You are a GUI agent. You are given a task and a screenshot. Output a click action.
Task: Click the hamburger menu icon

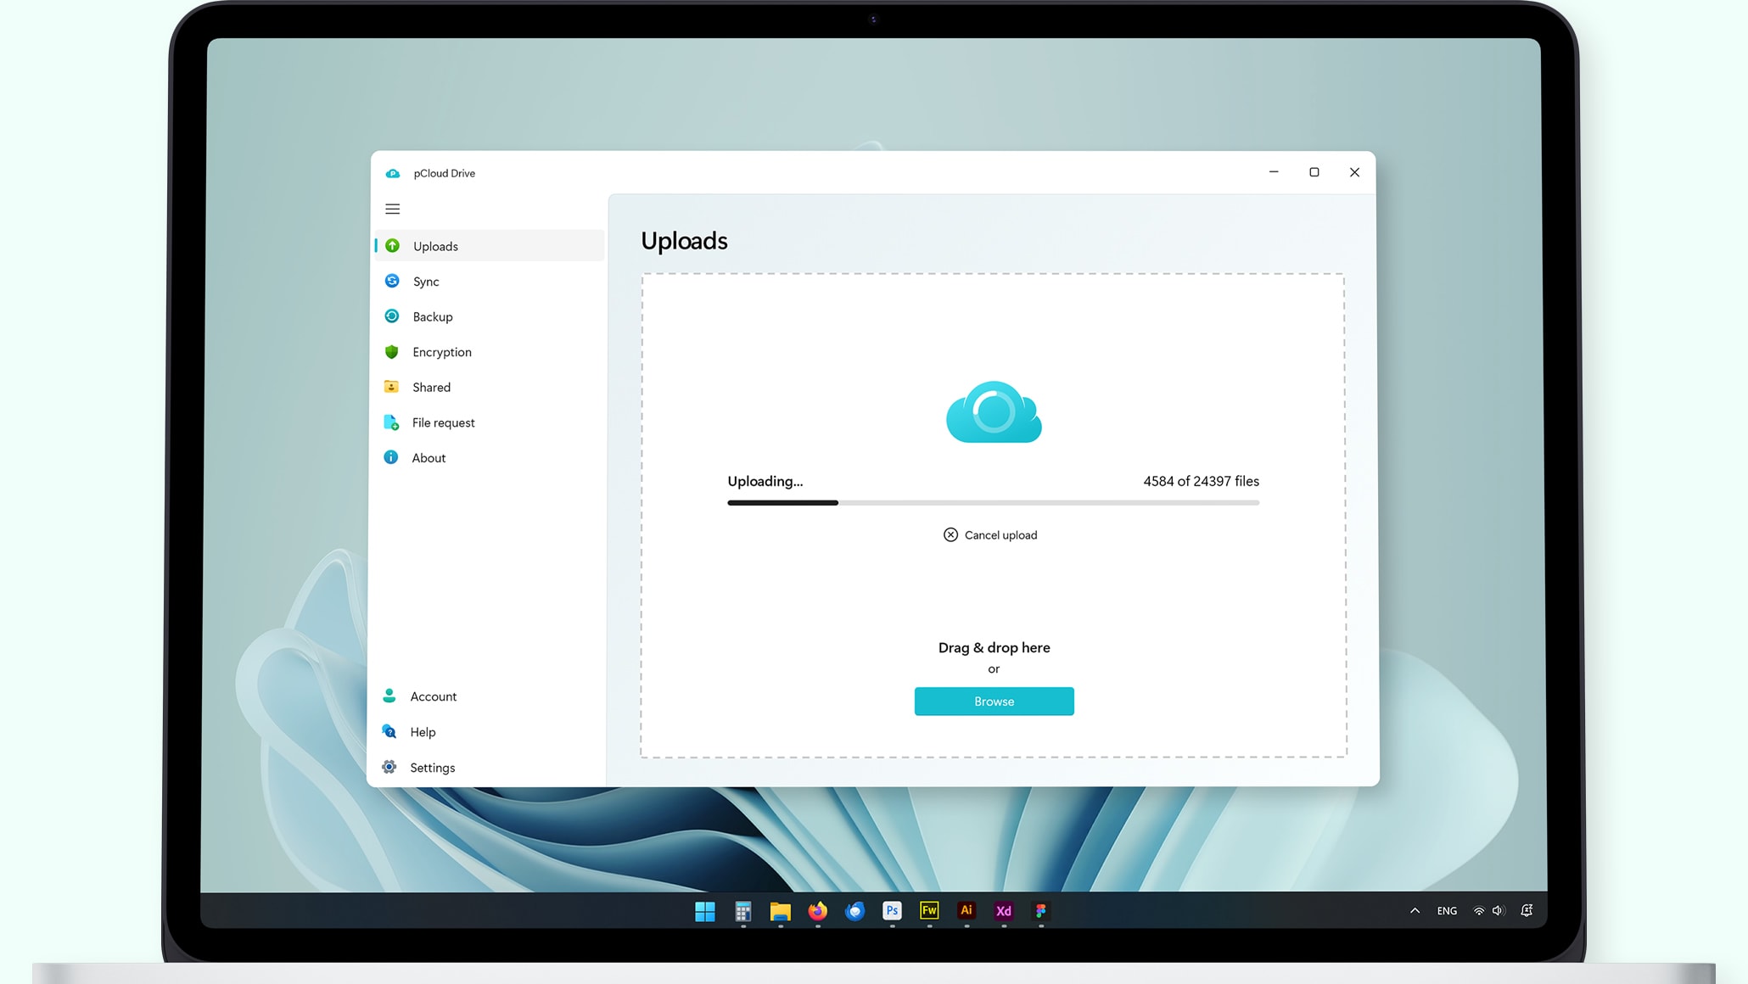[392, 209]
